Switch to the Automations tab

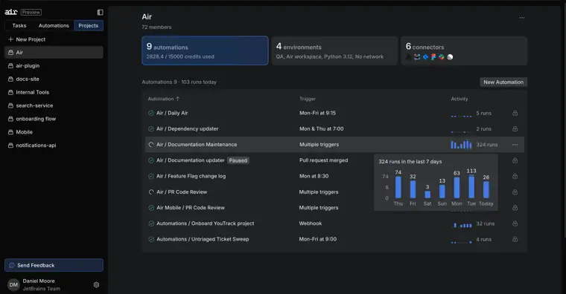tap(54, 25)
